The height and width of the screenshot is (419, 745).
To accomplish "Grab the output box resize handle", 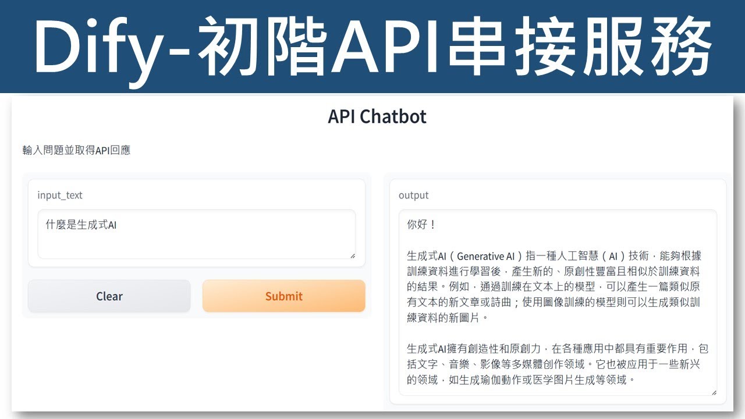I will [x=713, y=392].
